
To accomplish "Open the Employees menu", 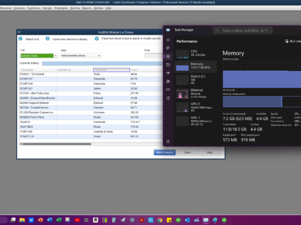I will tap(61, 8).
